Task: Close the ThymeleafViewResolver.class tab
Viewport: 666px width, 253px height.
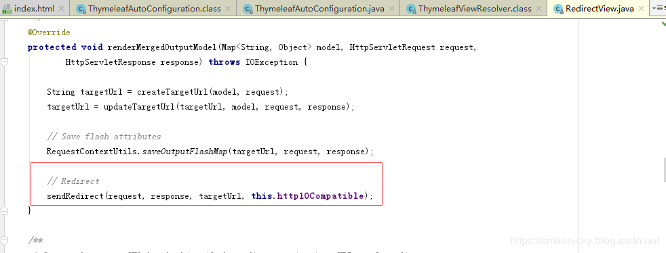Action: tap(539, 9)
